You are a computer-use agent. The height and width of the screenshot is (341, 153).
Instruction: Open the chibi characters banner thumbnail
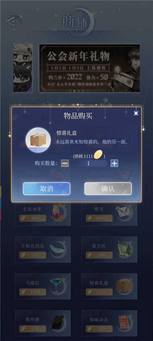pos(23,68)
